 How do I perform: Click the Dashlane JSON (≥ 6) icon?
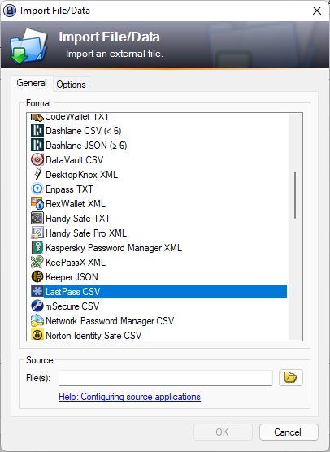[37, 146]
